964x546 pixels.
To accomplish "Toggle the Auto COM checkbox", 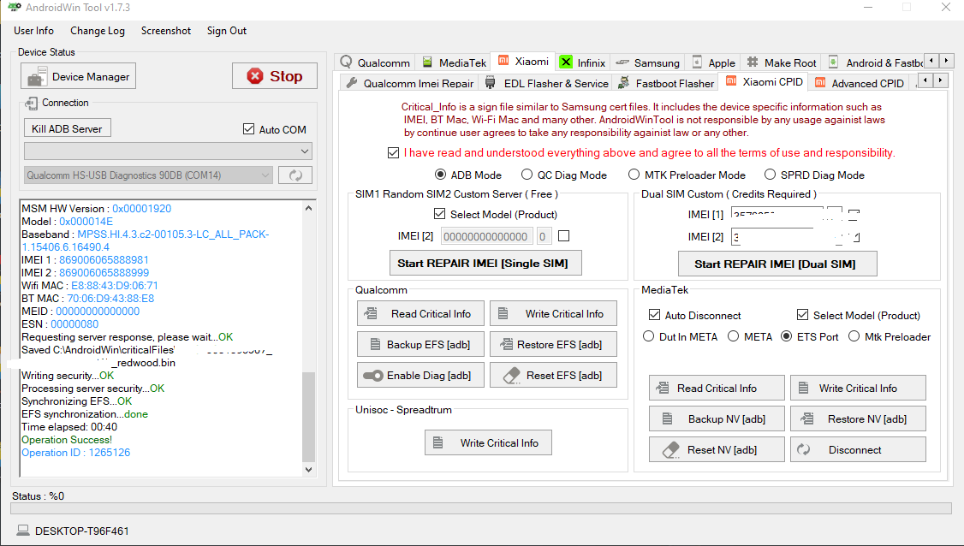I will point(248,129).
